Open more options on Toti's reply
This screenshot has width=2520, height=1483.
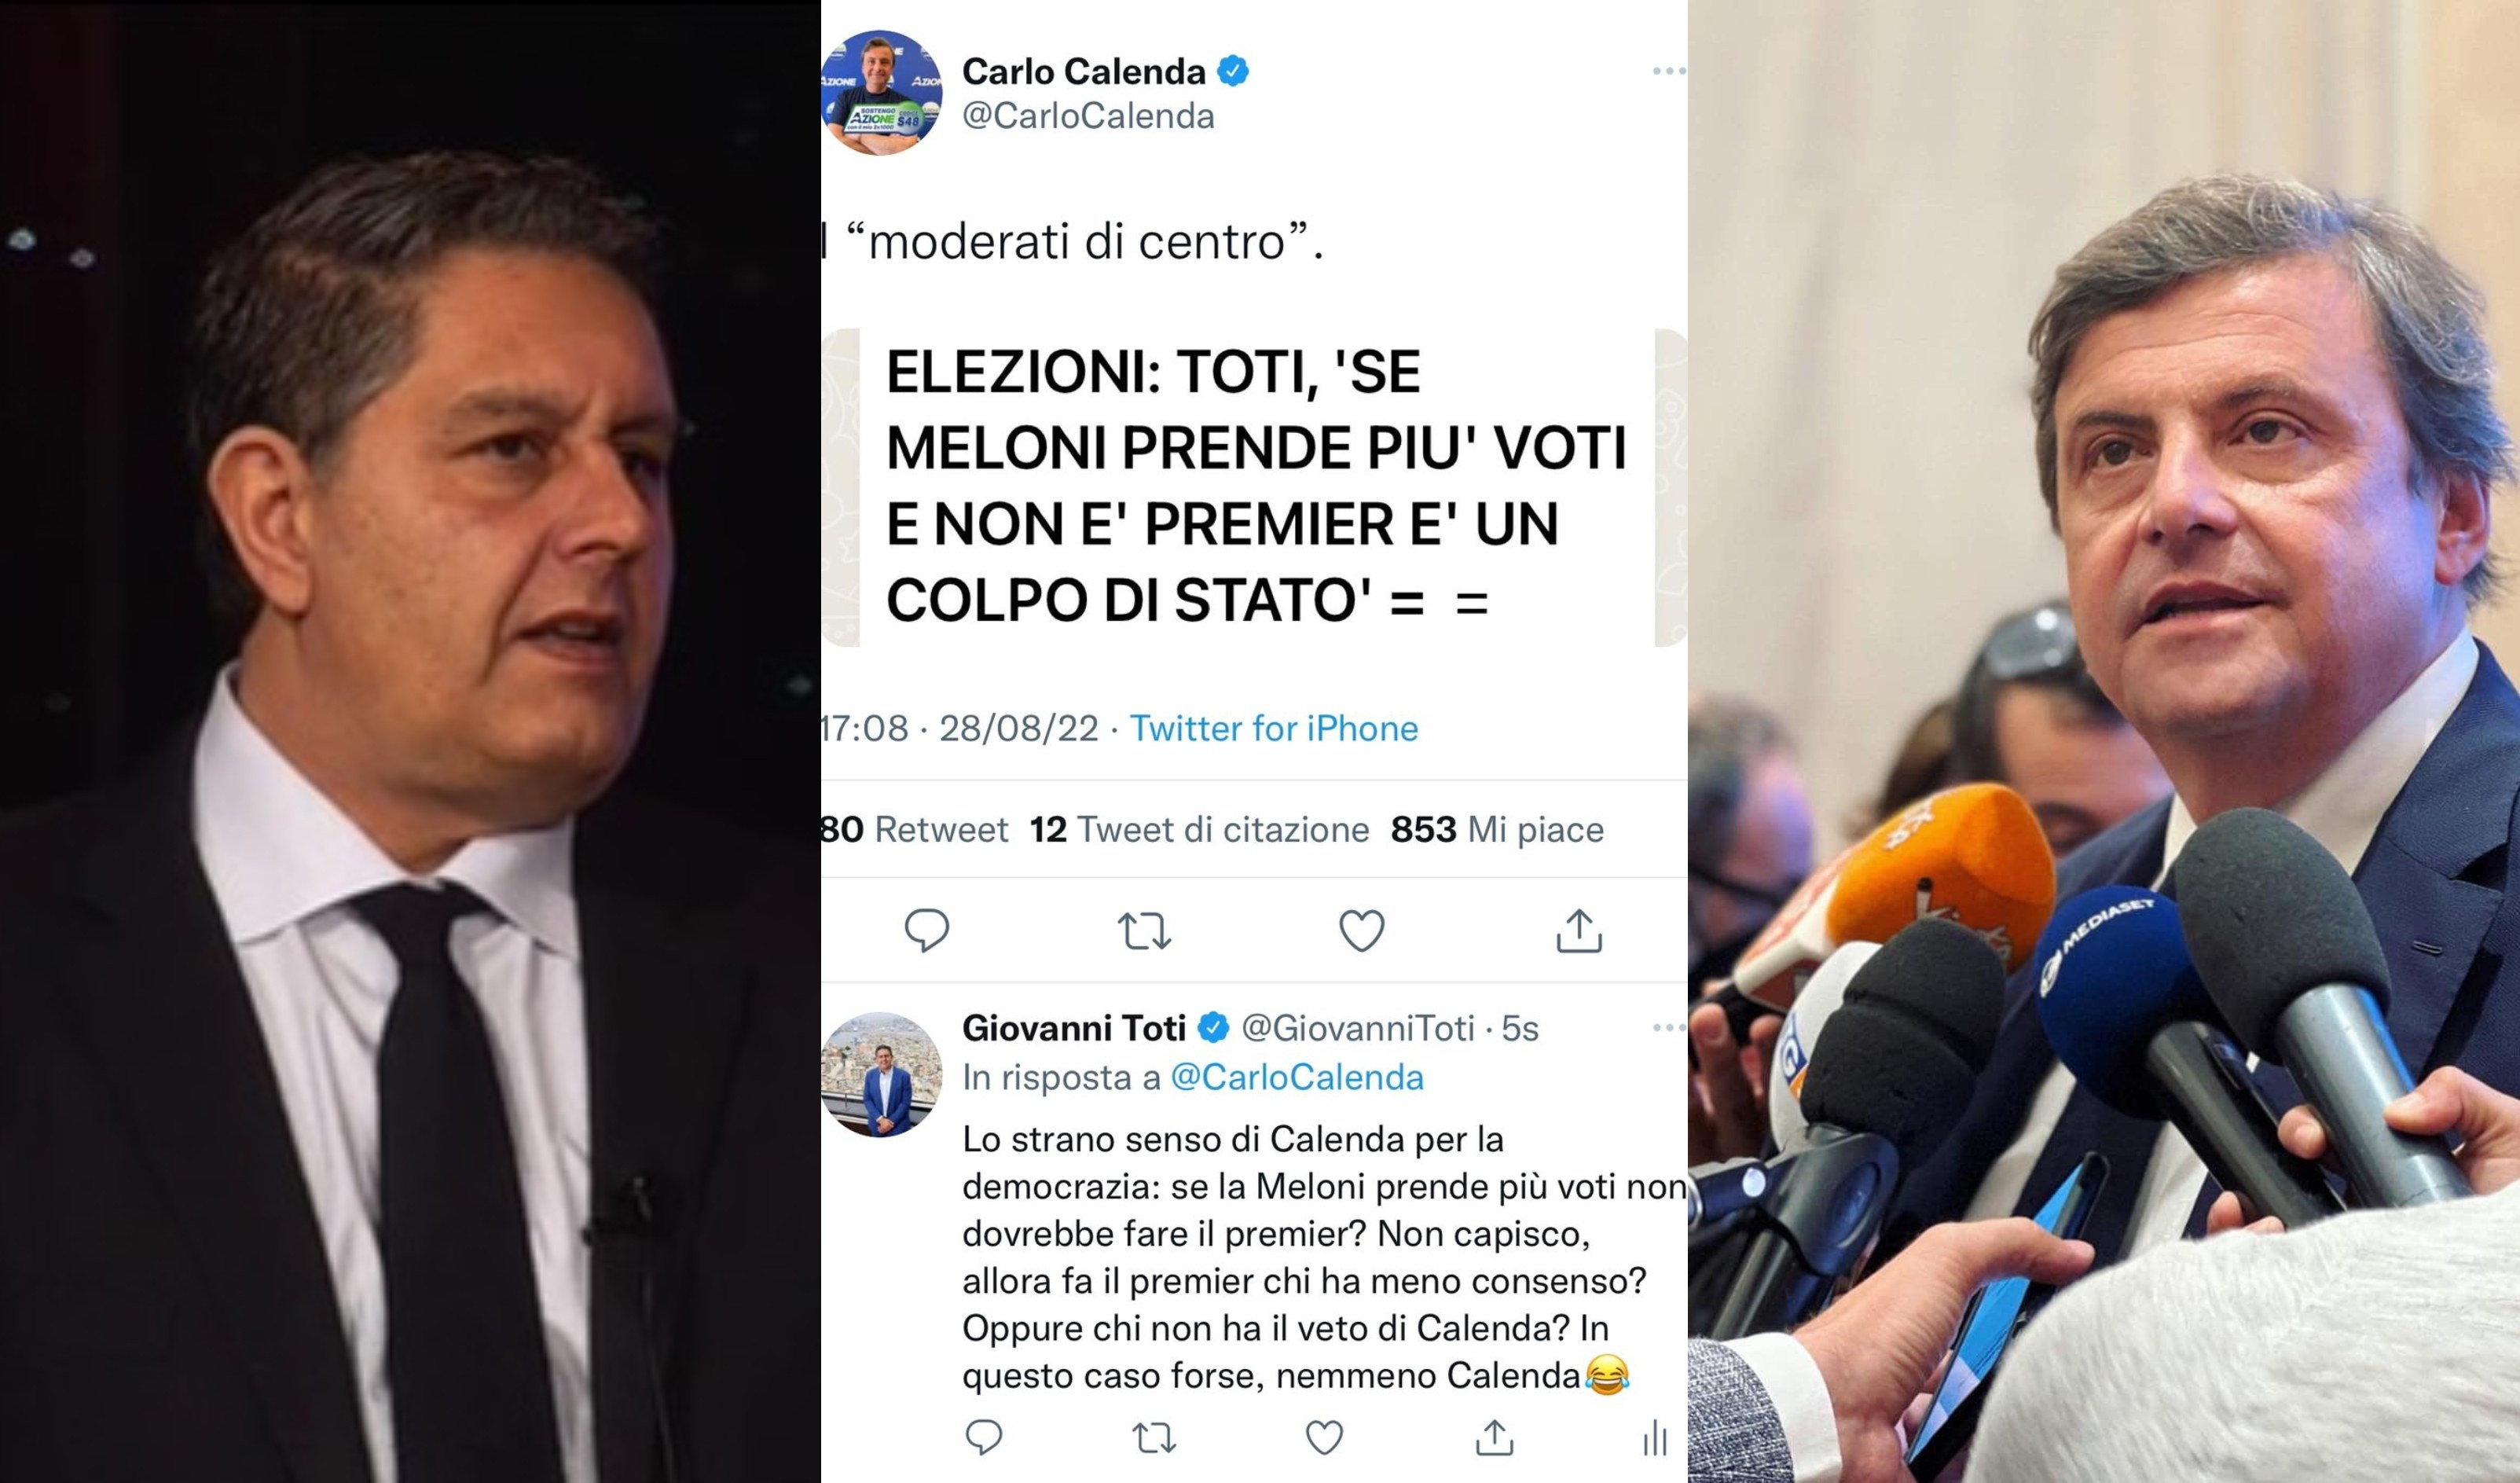click(1668, 1027)
